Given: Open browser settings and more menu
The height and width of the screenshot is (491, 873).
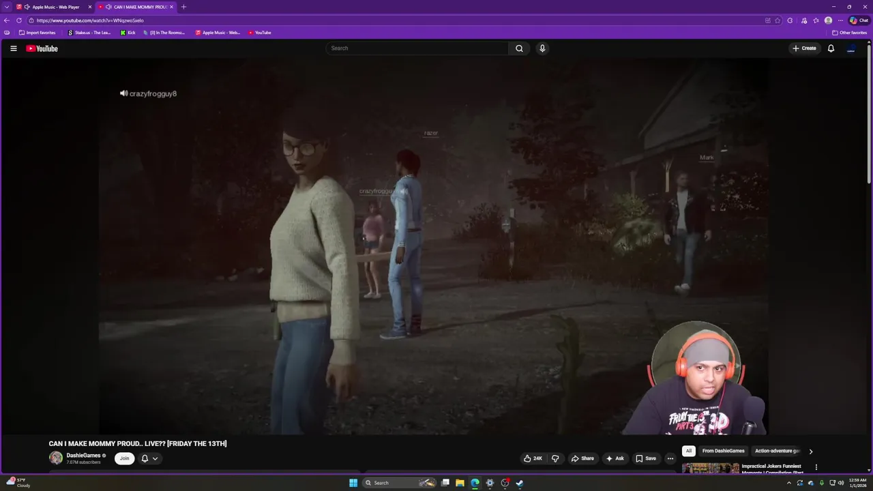Looking at the screenshot, I should coord(840,20).
